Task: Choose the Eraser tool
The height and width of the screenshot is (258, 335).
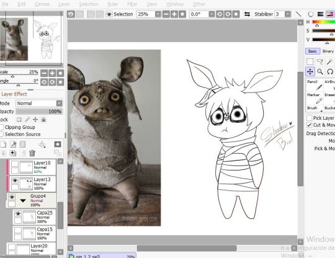Action: 329,98
